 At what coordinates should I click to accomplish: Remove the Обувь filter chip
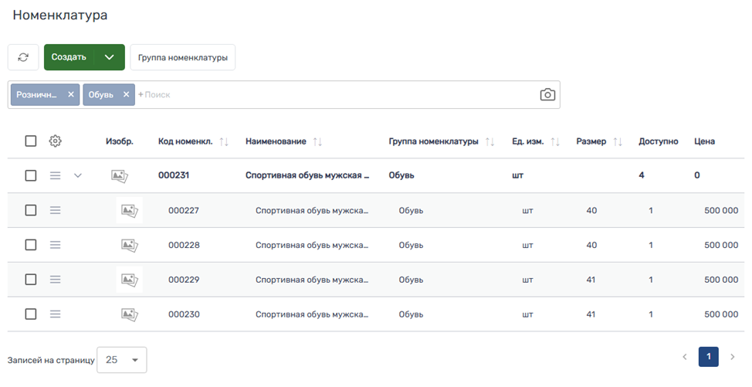point(126,94)
